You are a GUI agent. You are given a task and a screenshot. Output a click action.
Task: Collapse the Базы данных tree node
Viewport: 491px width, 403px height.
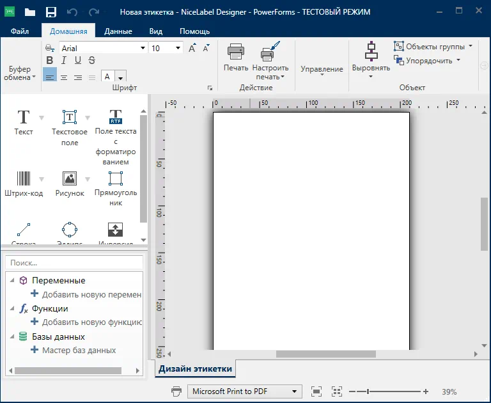pyautogui.click(x=12, y=336)
